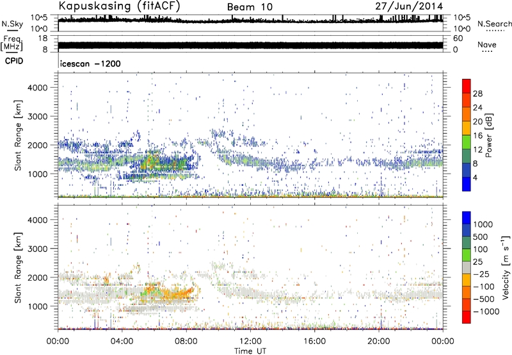Pick the bright blue top Velocity colorbar segment
The image size is (512, 355).
467,218
